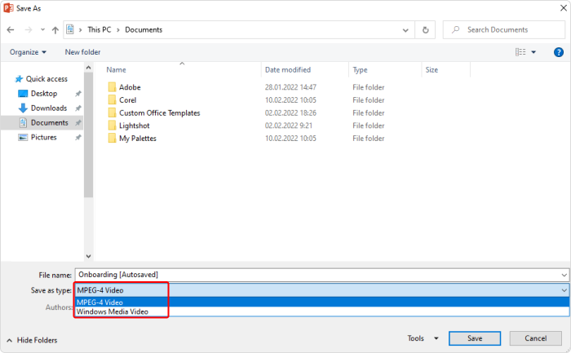571x353 pixels.
Task: Open the Tools dropdown
Action: click(x=423, y=338)
